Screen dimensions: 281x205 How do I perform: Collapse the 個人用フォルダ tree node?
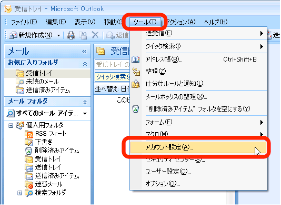(11, 125)
